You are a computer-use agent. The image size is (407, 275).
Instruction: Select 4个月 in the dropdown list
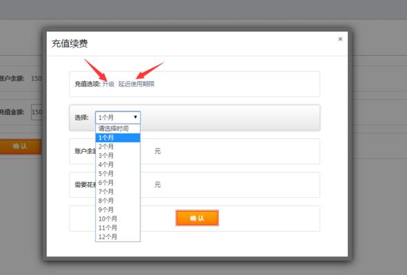pyautogui.click(x=118, y=164)
